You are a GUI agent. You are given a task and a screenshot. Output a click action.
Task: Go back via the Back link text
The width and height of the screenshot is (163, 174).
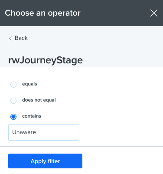pos(21,38)
